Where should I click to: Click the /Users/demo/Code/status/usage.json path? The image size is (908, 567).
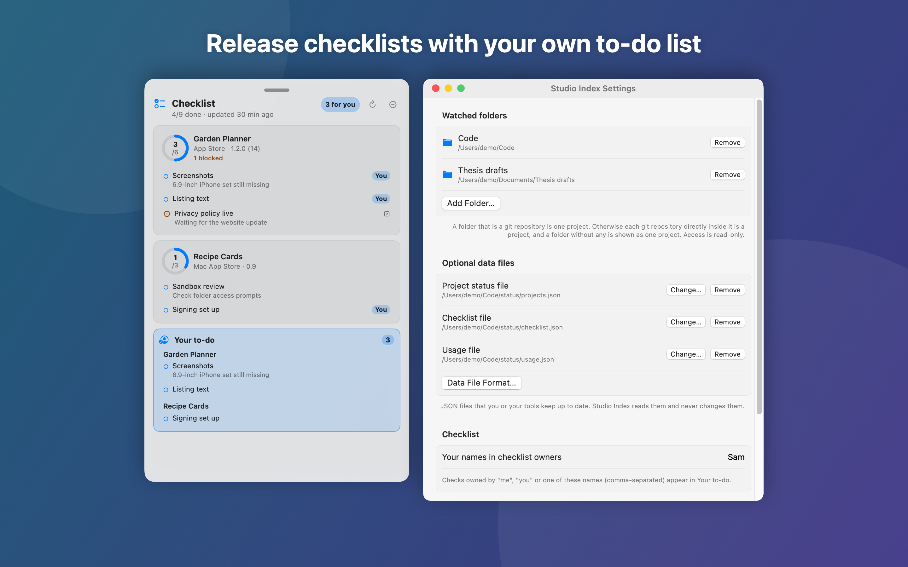(x=498, y=360)
